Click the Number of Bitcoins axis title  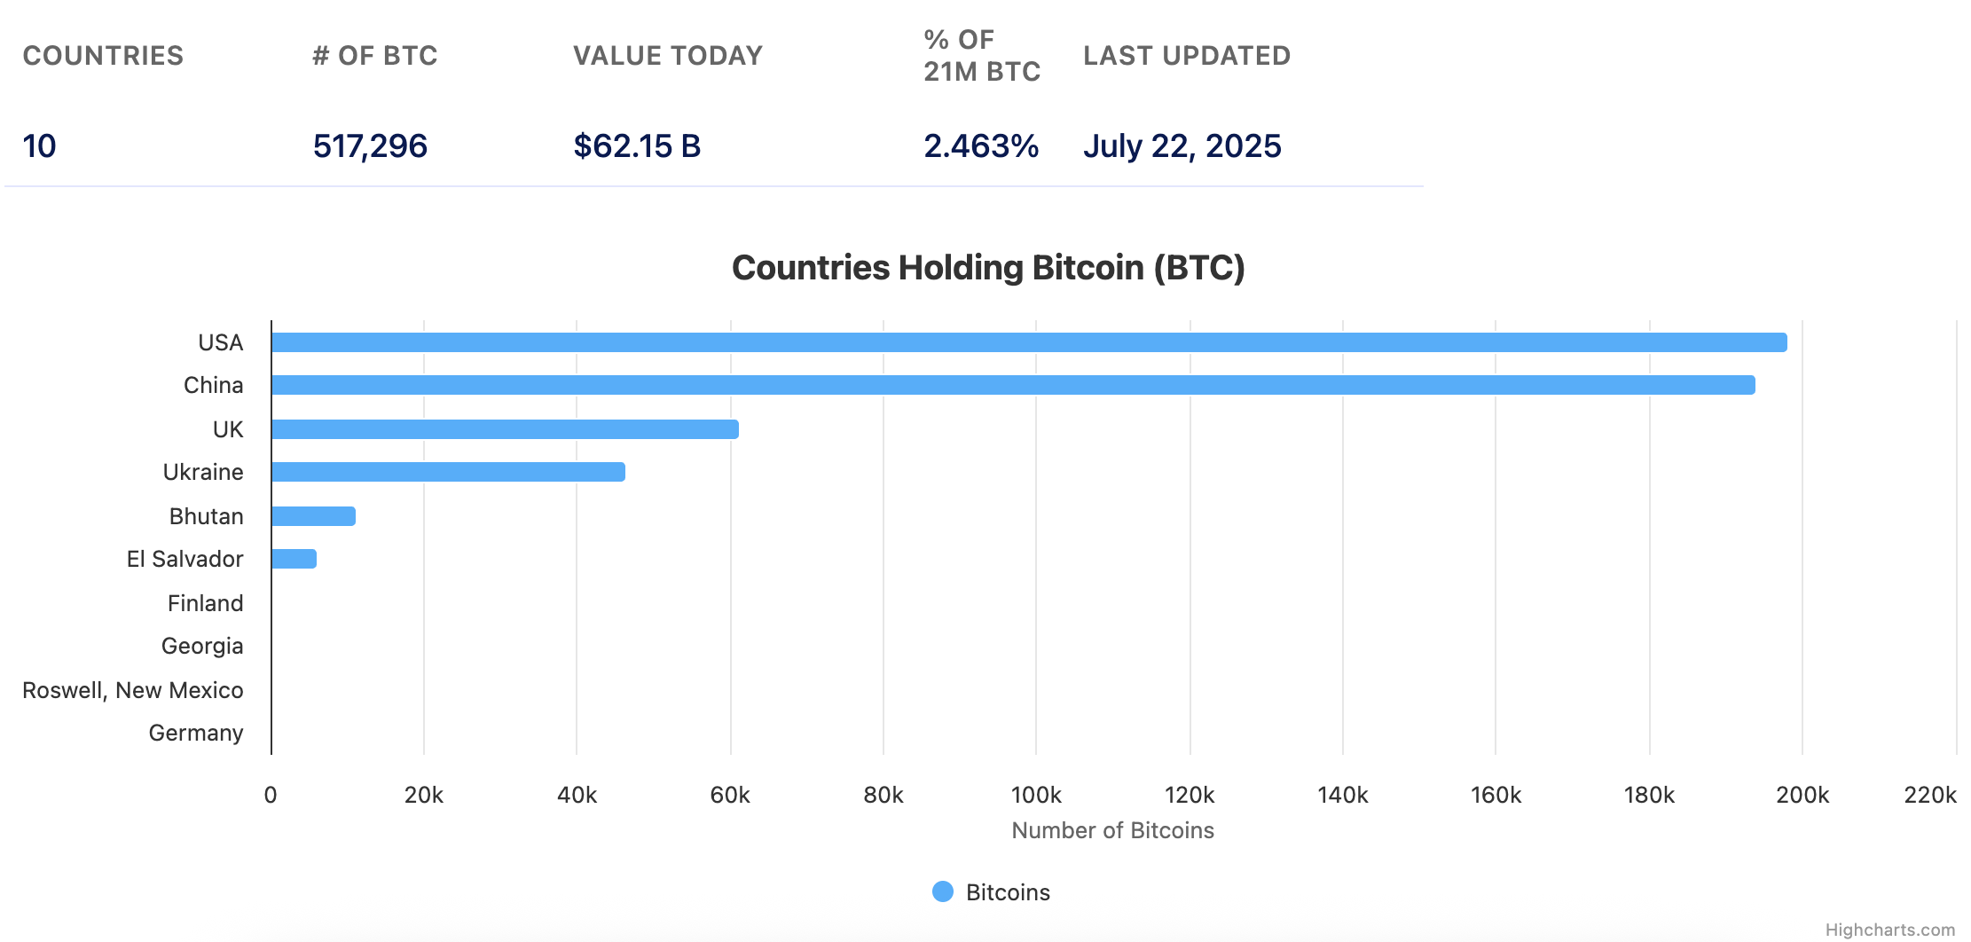(x=1112, y=830)
